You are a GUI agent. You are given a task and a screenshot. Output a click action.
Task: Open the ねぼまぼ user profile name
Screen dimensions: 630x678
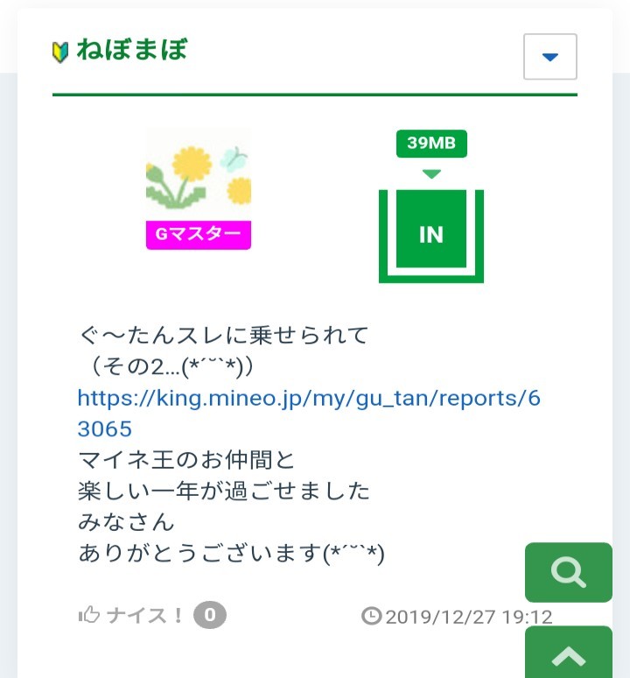point(132,49)
